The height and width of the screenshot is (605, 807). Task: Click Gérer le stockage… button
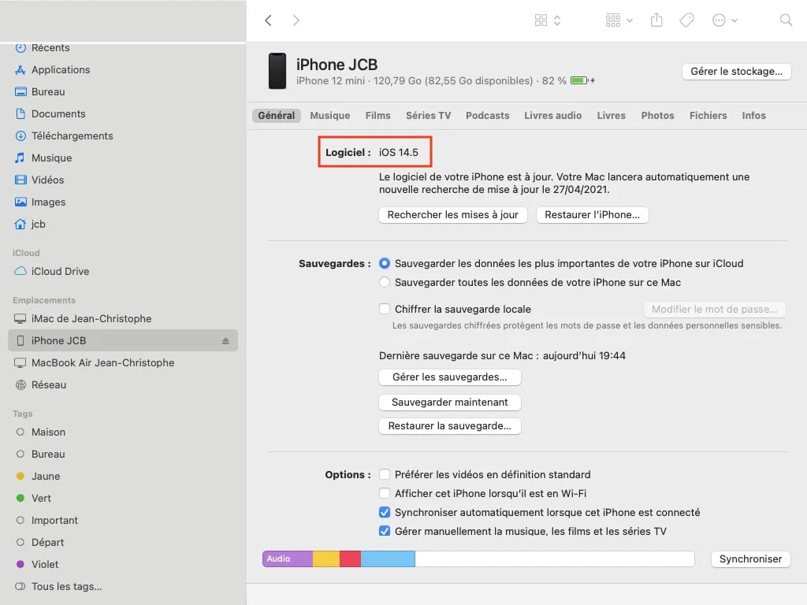coord(737,72)
